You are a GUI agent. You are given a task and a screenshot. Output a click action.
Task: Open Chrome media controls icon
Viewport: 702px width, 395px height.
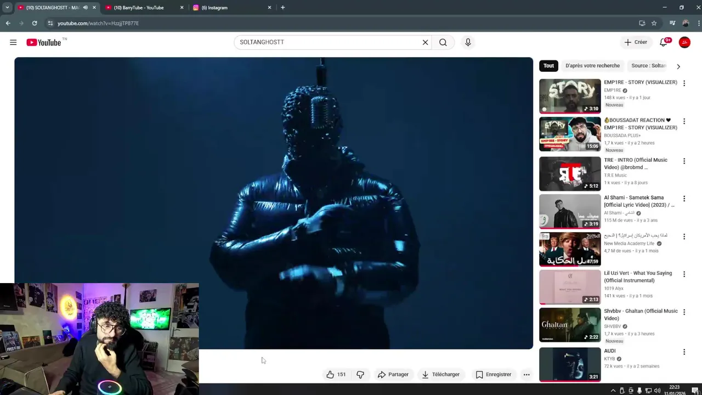672,23
